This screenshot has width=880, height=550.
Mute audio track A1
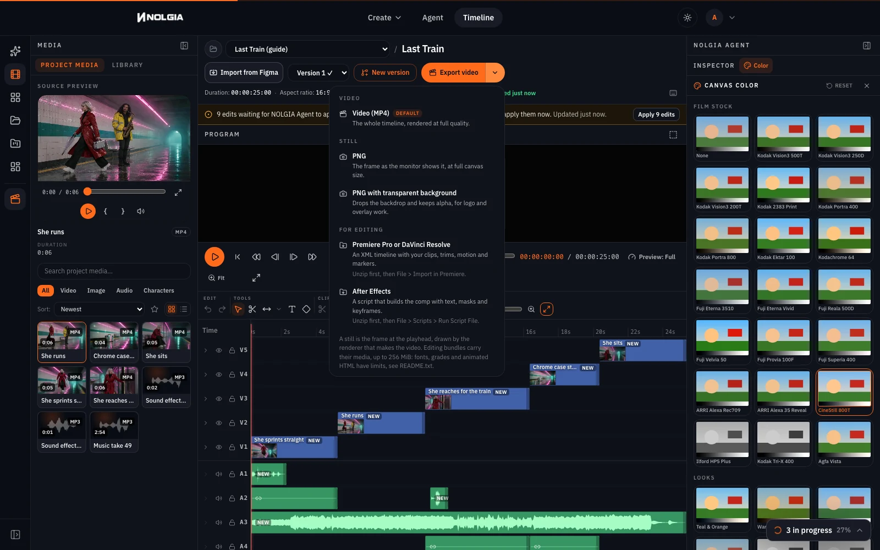(x=219, y=474)
